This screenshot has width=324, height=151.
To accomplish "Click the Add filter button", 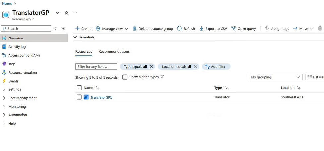I will 216,67.
